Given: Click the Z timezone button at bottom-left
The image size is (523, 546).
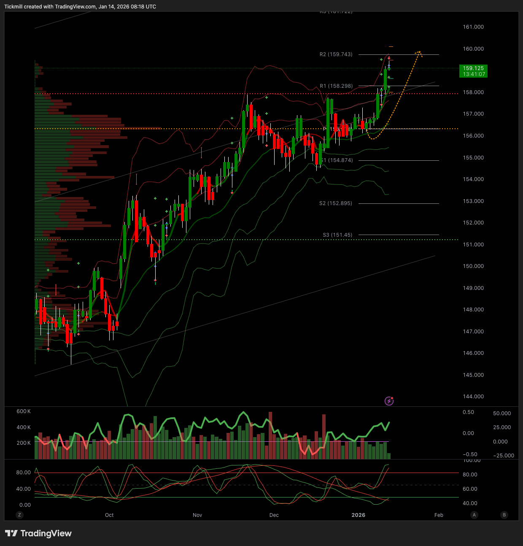Looking at the screenshot, I should coord(19,515).
